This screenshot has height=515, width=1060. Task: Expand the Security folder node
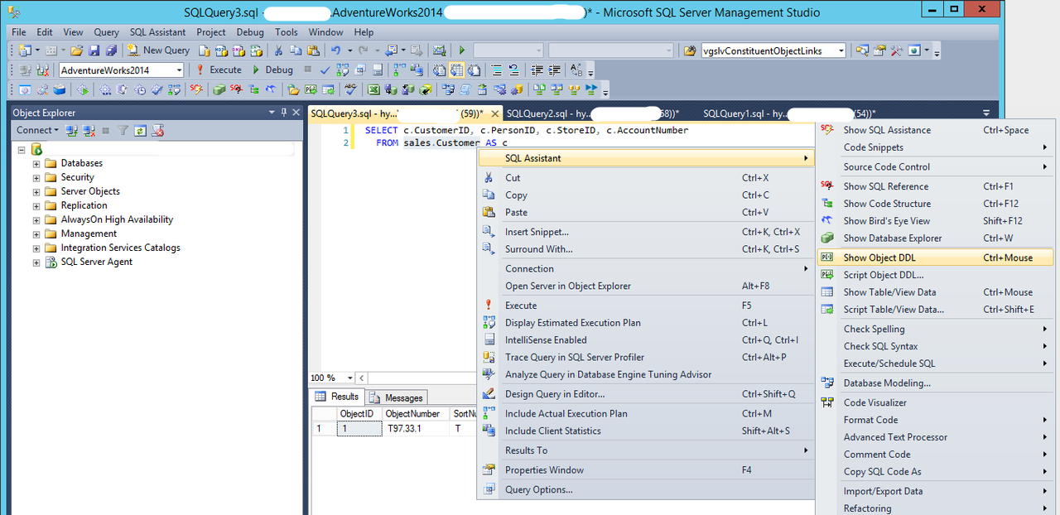coord(36,178)
